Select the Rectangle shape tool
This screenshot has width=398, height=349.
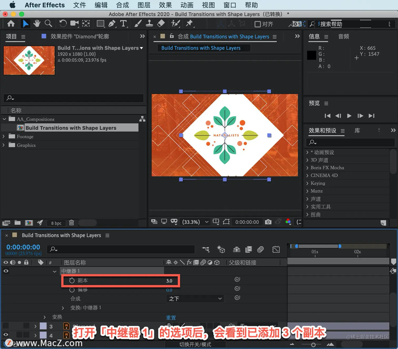tap(100, 24)
